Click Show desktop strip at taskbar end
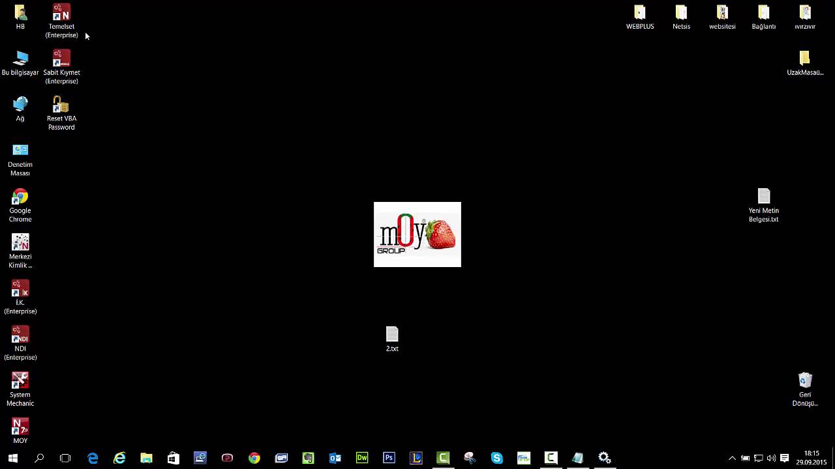 pyautogui.click(x=833, y=458)
